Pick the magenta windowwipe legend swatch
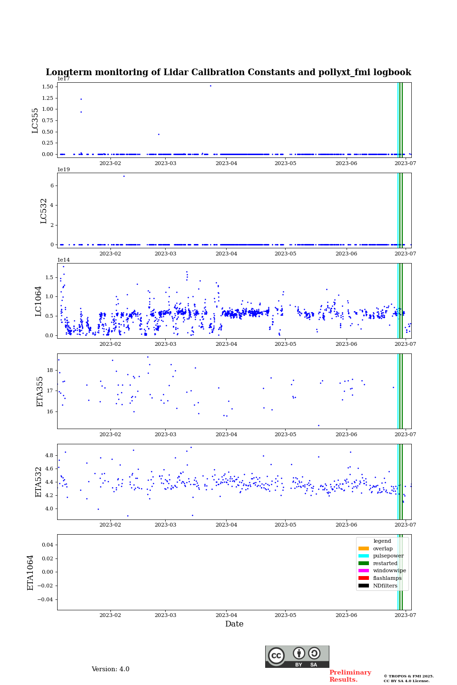 coord(364,571)
